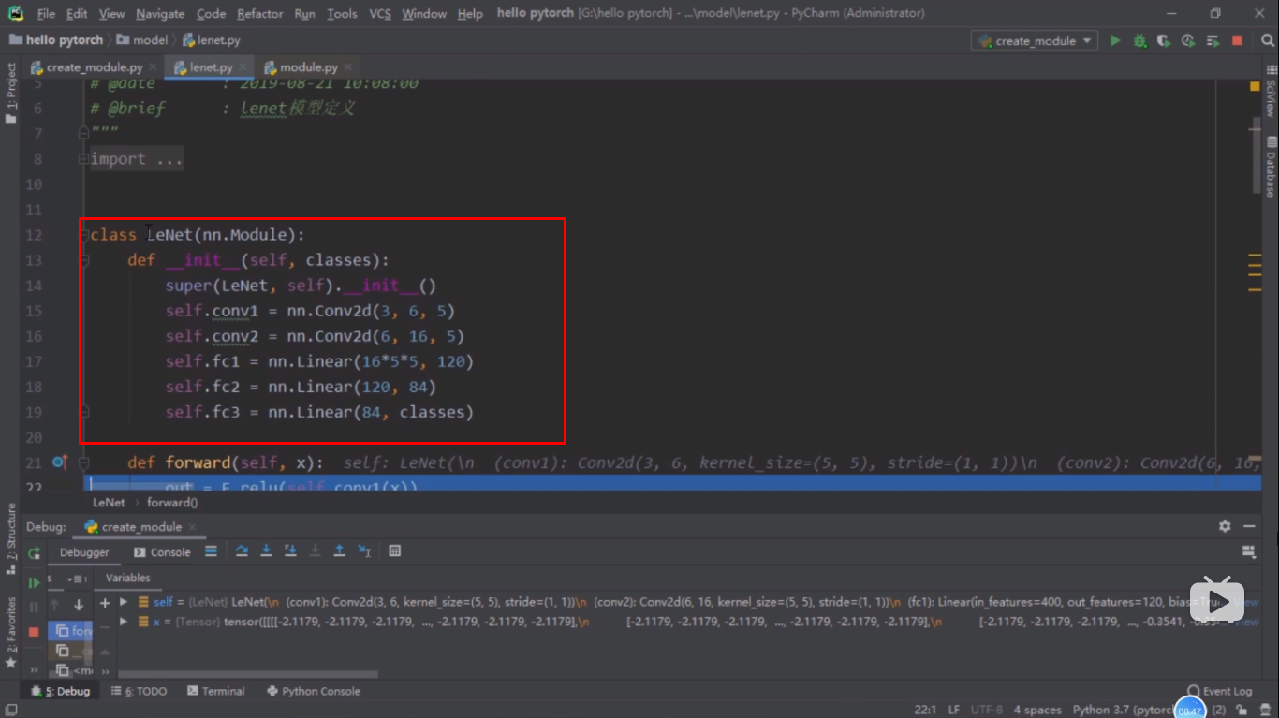The width and height of the screenshot is (1279, 718).
Task: Open the Refactor menu
Action: (260, 13)
